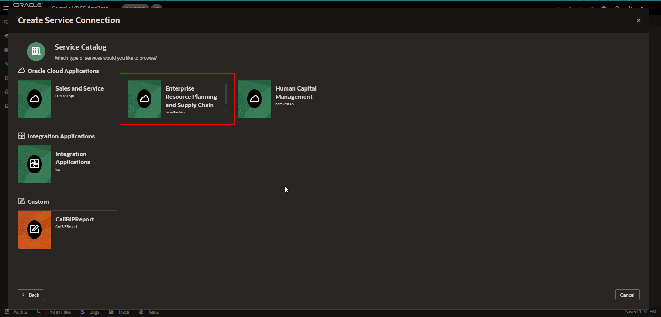The height and width of the screenshot is (317, 661).
Task: Open the three-dots more options menu
Action: (653, 8)
